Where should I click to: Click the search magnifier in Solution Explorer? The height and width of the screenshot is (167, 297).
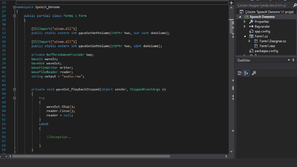click(295, 5)
